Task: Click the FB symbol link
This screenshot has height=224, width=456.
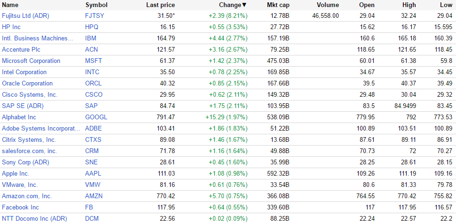Action: click(89, 207)
